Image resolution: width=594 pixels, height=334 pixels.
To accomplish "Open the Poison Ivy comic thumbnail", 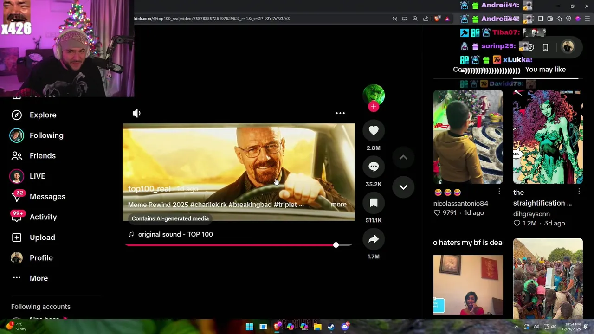I will click(548, 137).
